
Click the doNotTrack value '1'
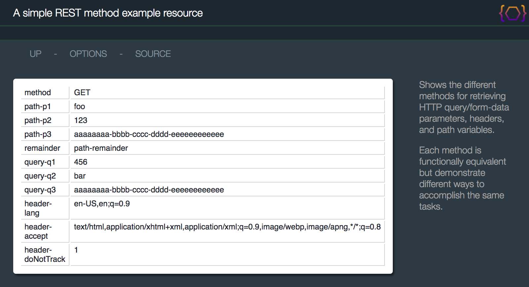(x=76, y=250)
